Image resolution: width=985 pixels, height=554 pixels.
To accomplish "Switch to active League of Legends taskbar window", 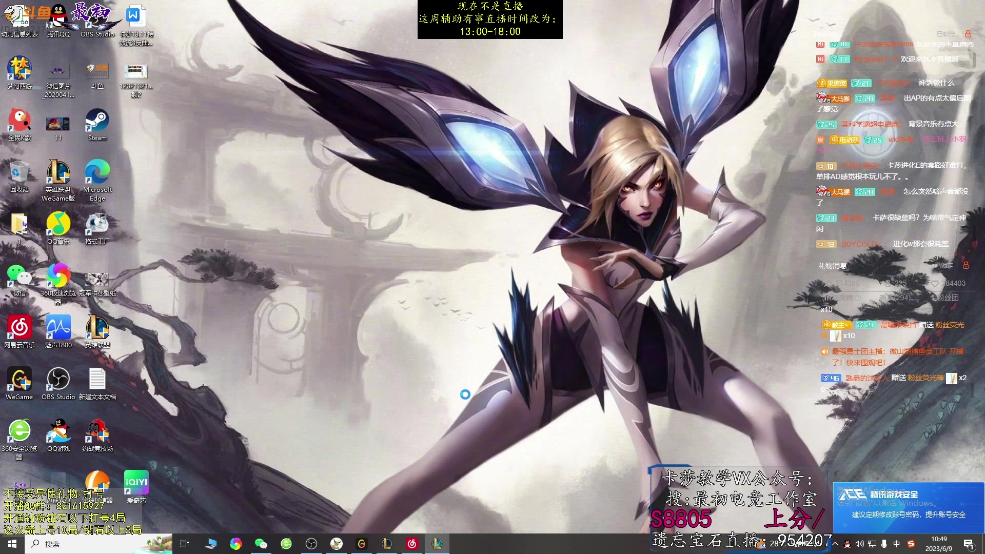I will (437, 544).
